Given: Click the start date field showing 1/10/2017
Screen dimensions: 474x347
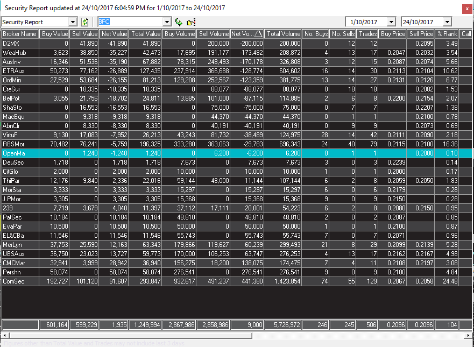Looking at the screenshot, I should [x=366, y=22].
